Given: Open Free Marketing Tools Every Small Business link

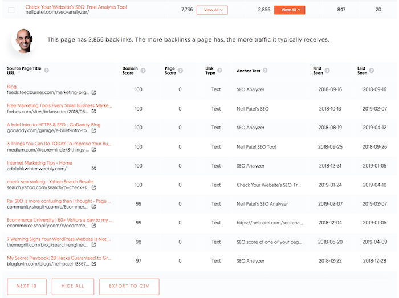Looking at the screenshot, I should pos(59,105).
